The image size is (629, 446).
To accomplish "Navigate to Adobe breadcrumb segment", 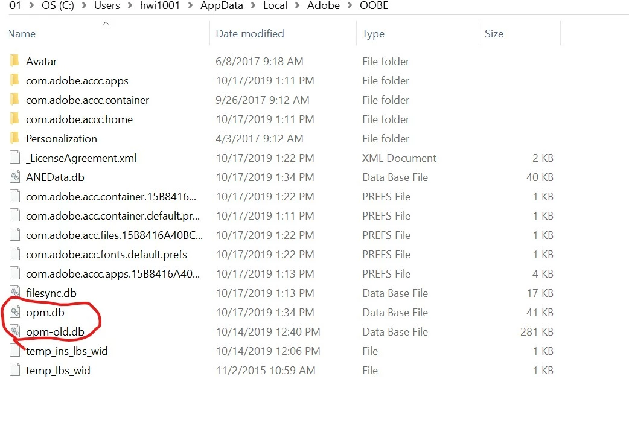I will tap(324, 5).
